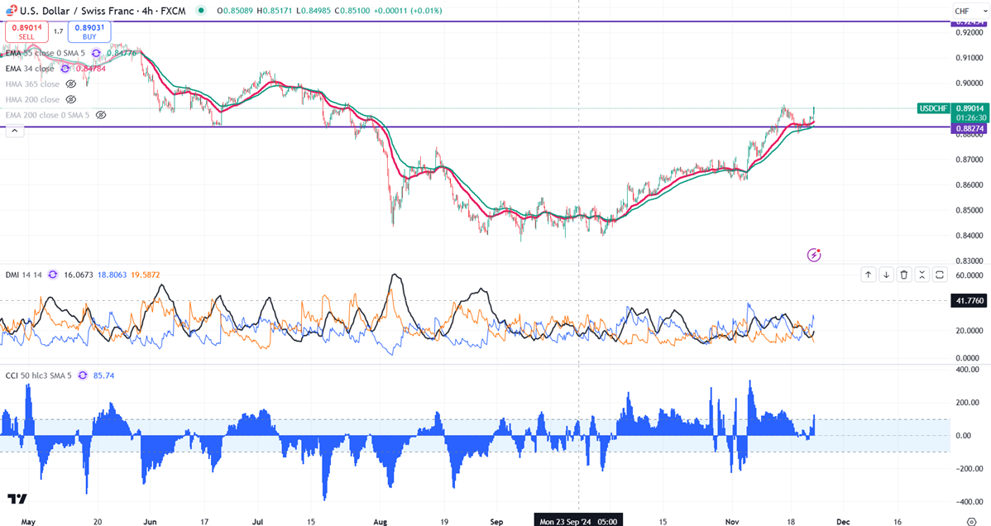The width and height of the screenshot is (991, 526).
Task: Maximize the DMI pane
Action: (x=939, y=275)
